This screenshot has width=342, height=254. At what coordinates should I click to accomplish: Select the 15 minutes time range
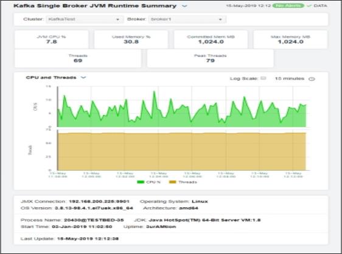290,78
